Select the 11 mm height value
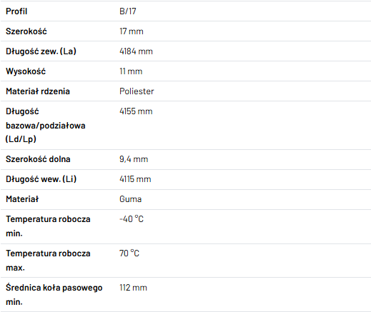 [x=131, y=71]
